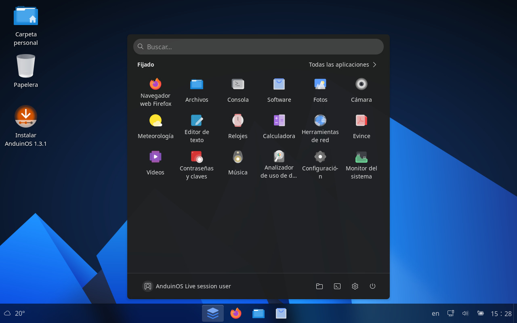Open the volume indicator in system tray
Screen dimensions: 517x323
(465, 313)
